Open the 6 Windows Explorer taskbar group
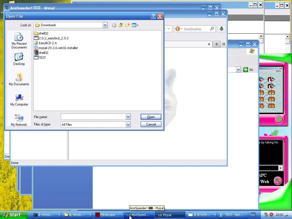Image resolution: width=292 pixels, height=219 pixels. [77, 215]
